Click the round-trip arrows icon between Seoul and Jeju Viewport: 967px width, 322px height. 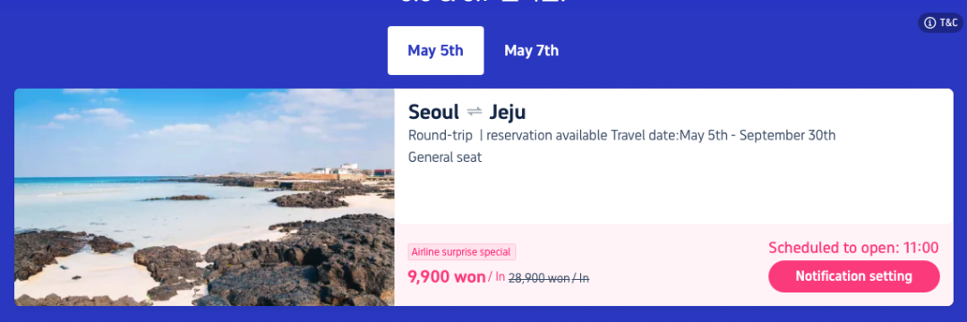point(475,112)
